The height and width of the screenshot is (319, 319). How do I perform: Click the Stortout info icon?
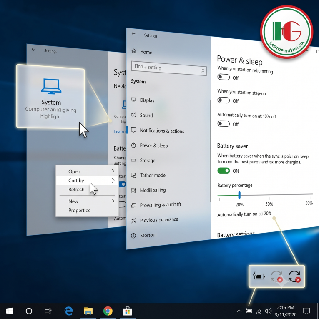point(133,236)
